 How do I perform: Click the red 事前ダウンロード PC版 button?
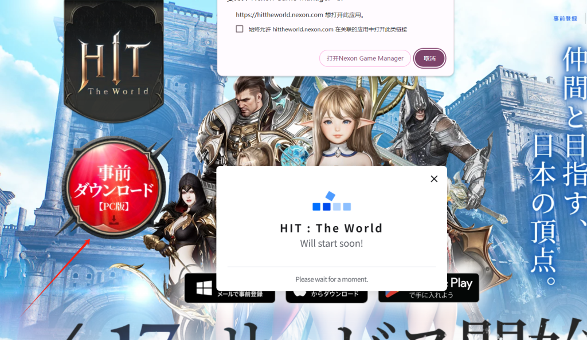114,188
